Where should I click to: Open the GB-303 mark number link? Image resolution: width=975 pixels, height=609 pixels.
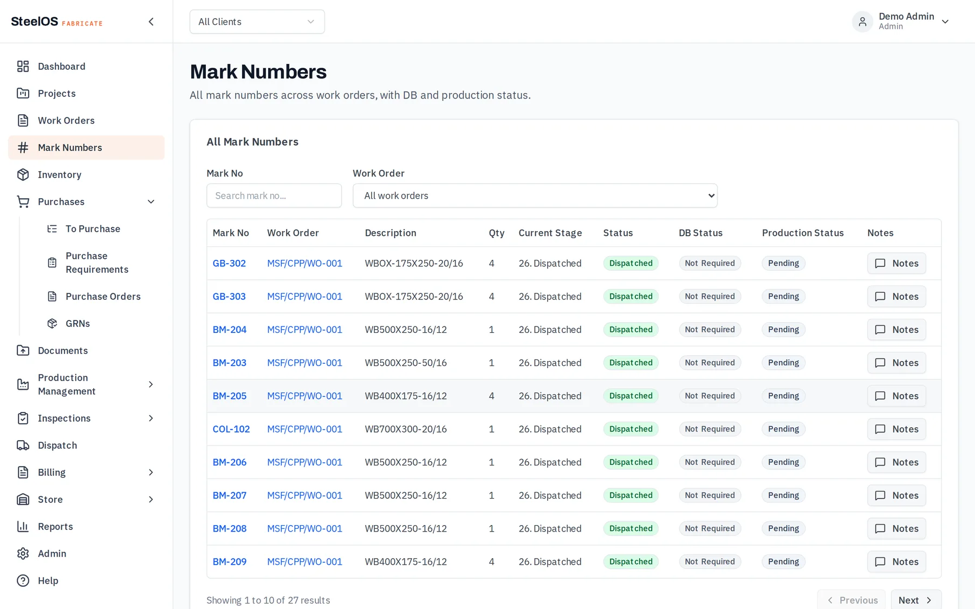point(229,297)
